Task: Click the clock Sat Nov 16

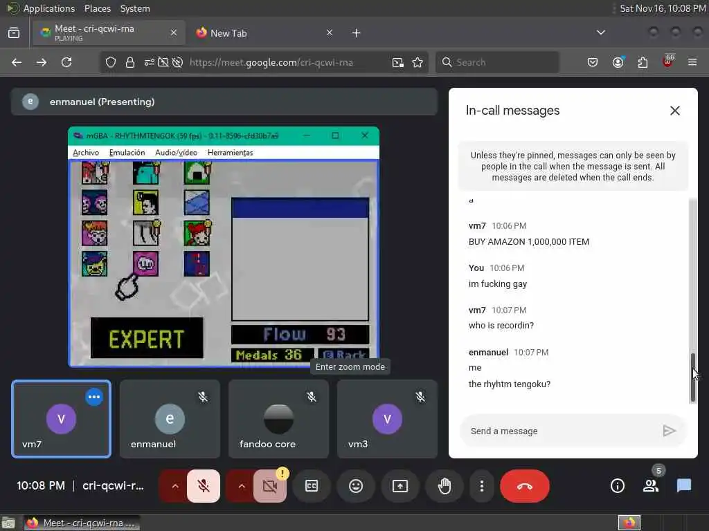Action: (663, 8)
